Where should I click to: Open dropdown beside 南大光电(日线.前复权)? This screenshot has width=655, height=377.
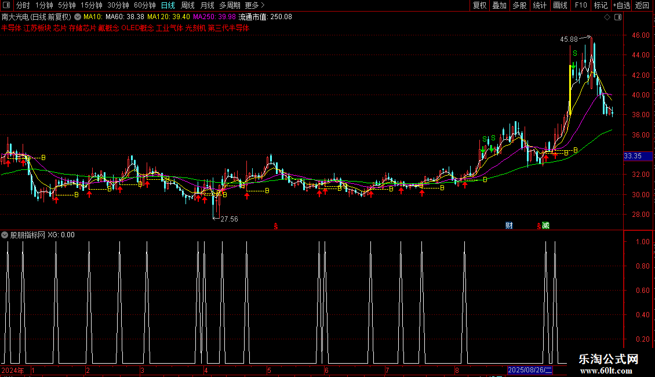click(x=78, y=17)
